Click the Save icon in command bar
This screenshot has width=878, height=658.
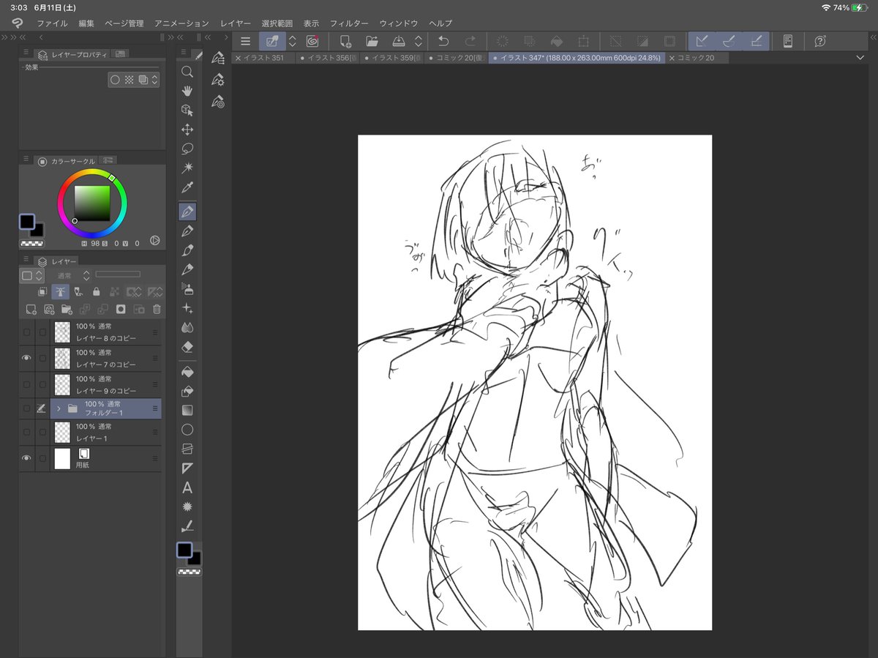pyautogui.click(x=399, y=41)
